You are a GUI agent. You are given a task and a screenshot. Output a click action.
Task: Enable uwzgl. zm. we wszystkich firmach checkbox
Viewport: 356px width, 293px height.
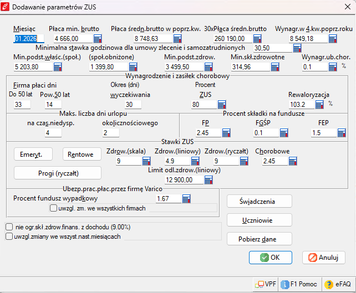click(x=54, y=208)
